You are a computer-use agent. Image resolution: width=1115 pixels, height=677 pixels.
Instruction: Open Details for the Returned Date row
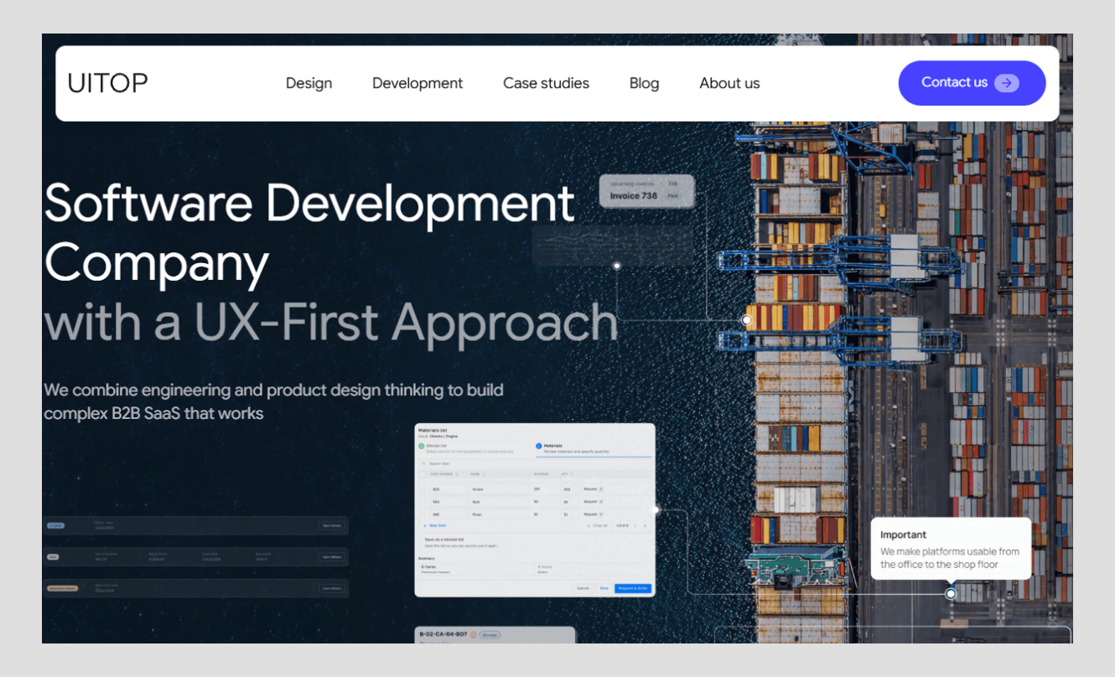332,588
